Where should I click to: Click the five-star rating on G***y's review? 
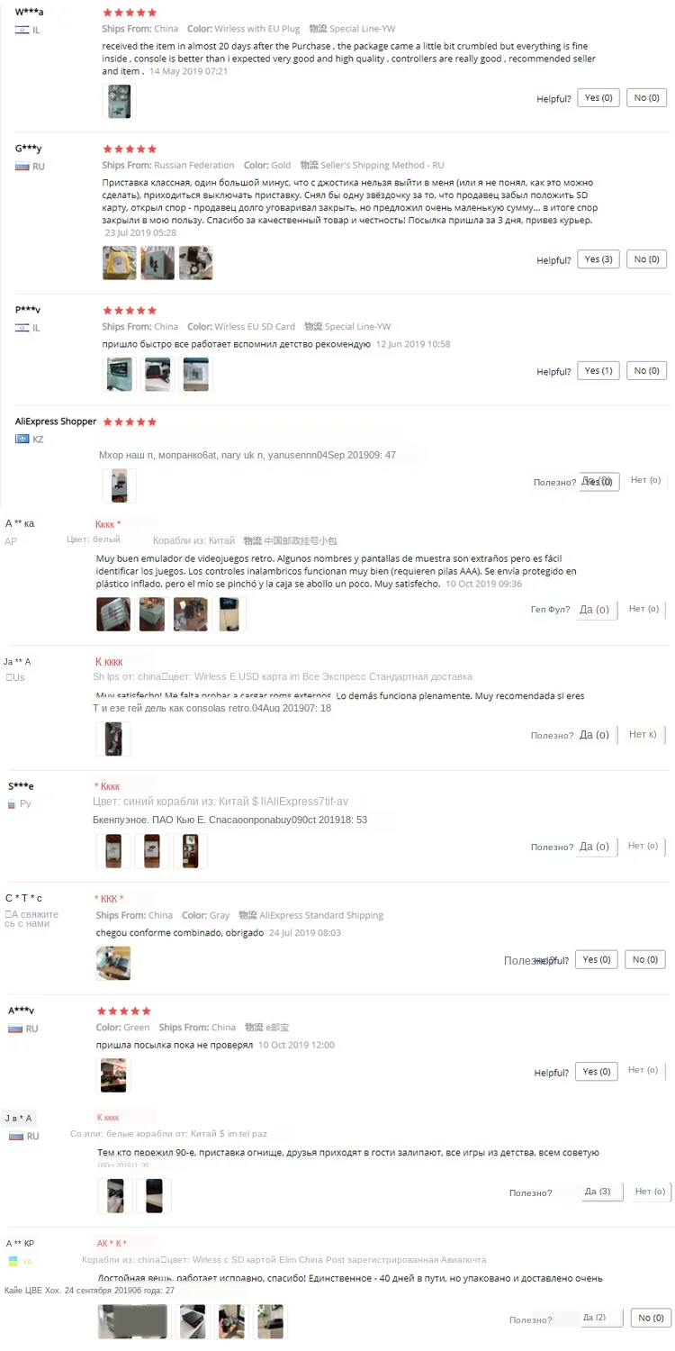coord(130,149)
